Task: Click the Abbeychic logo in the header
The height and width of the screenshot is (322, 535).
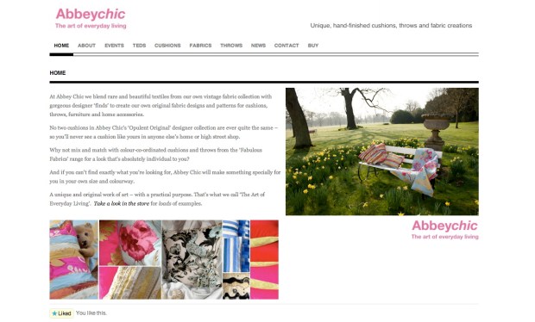Action: click(x=91, y=18)
